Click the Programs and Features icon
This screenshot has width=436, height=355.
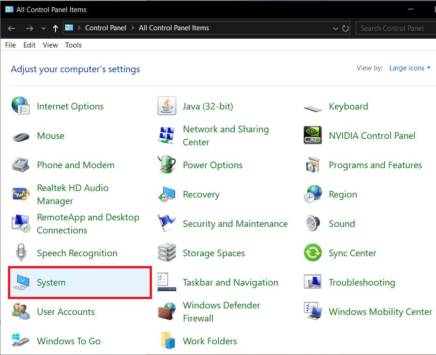click(313, 164)
